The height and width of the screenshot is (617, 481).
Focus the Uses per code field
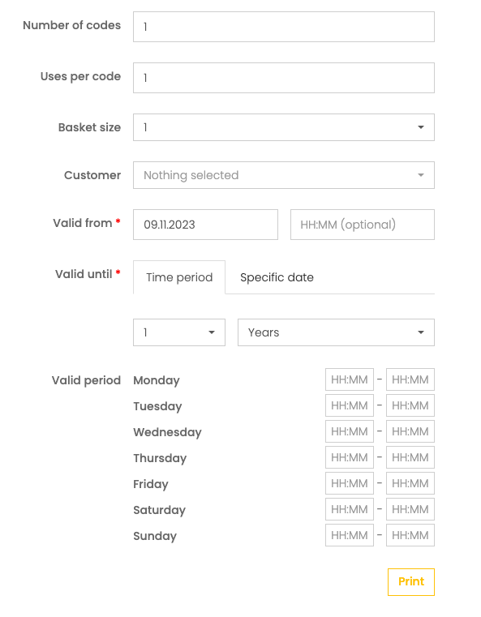[283, 78]
